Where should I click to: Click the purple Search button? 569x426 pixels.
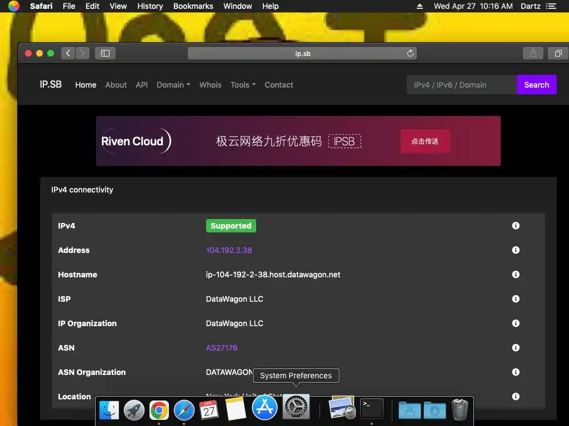click(x=536, y=85)
